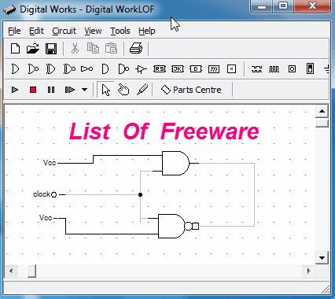Click the horizontal scrollbar right arrow

point(308,271)
